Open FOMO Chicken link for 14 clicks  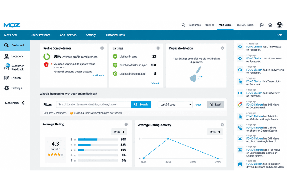[x=254, y=116]
